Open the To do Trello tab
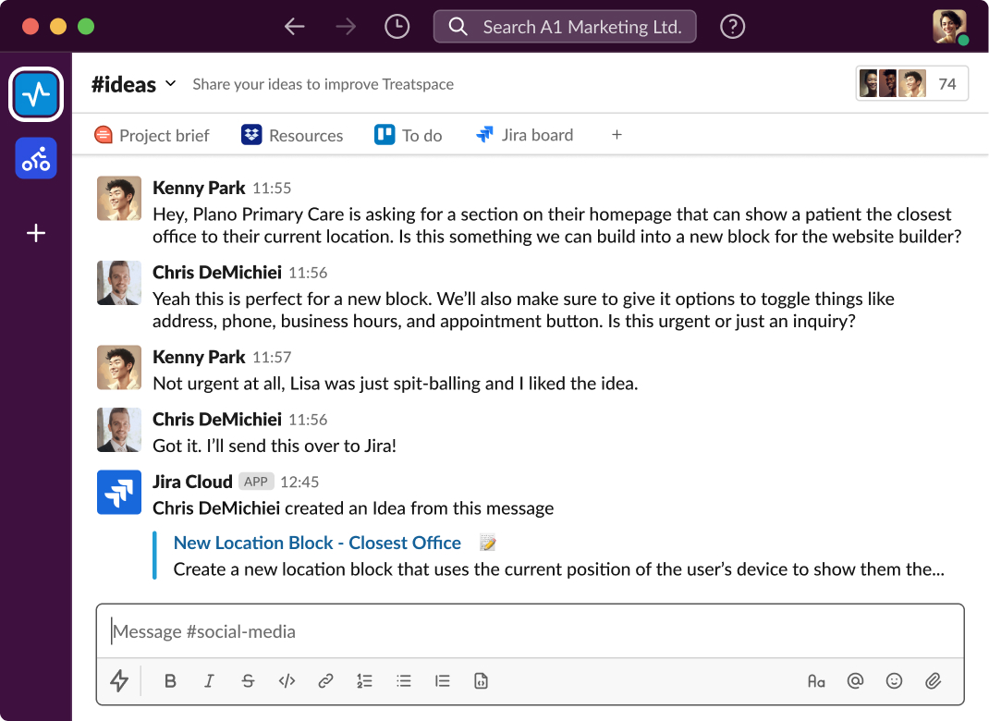 [409, 135]
